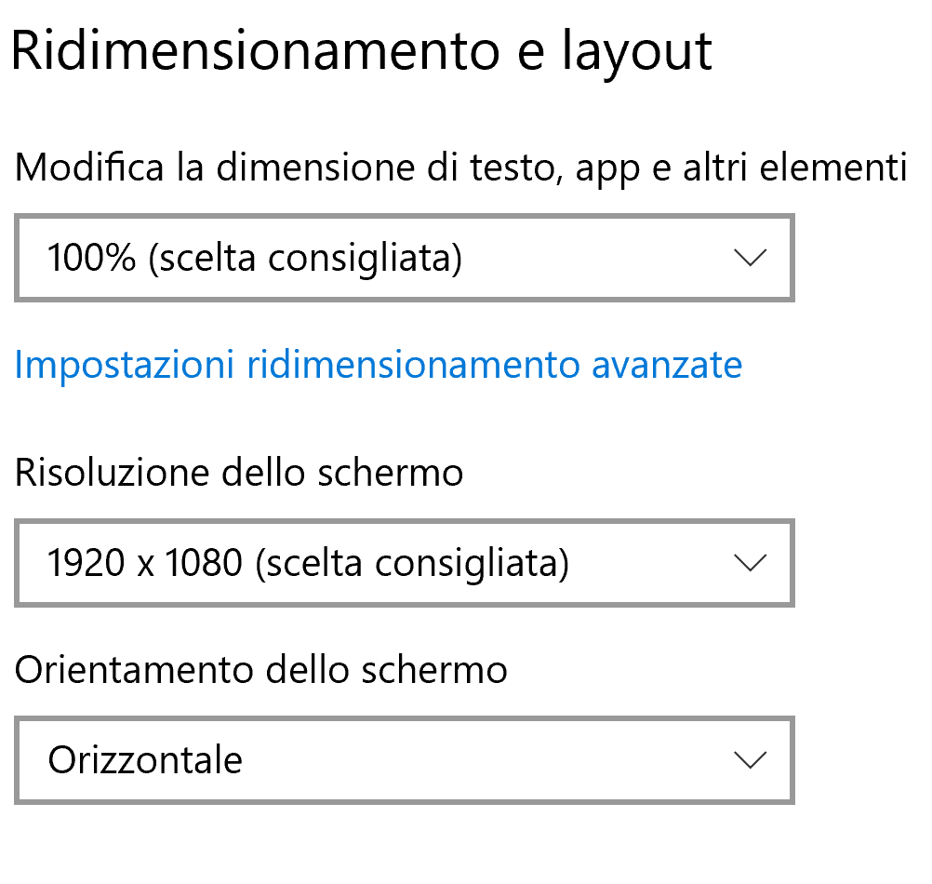This screenshot has height=884, width=932.
Task: Click chevron arrow beside 1920 x 1080
Action: tap(749, 563)
